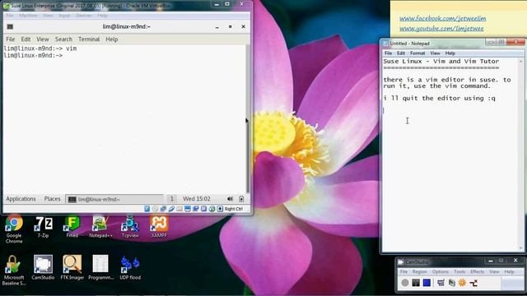Open Notepad Format menu
The height and width of the screenshot is (296, 527).
coord(417,53)
